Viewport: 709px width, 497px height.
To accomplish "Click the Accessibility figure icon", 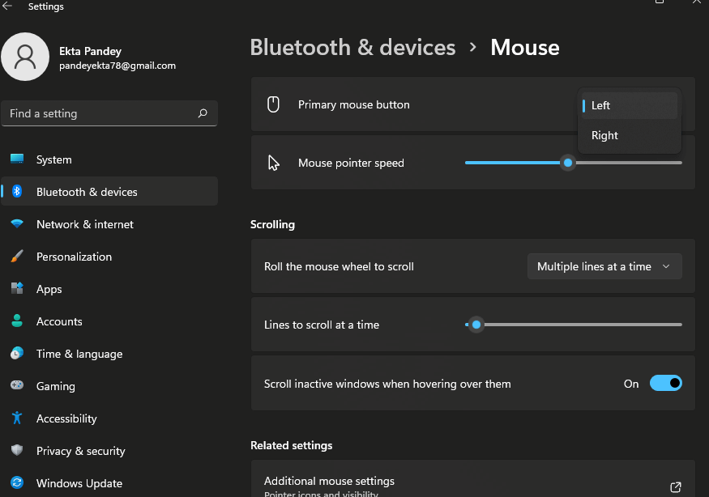I will [x=17, y=418].
